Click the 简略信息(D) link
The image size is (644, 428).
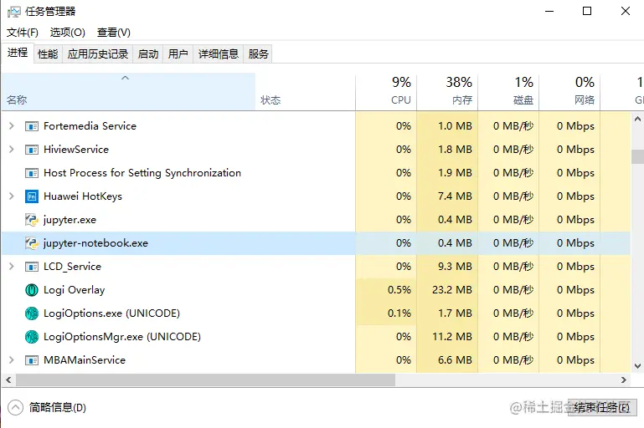(58, 407)
